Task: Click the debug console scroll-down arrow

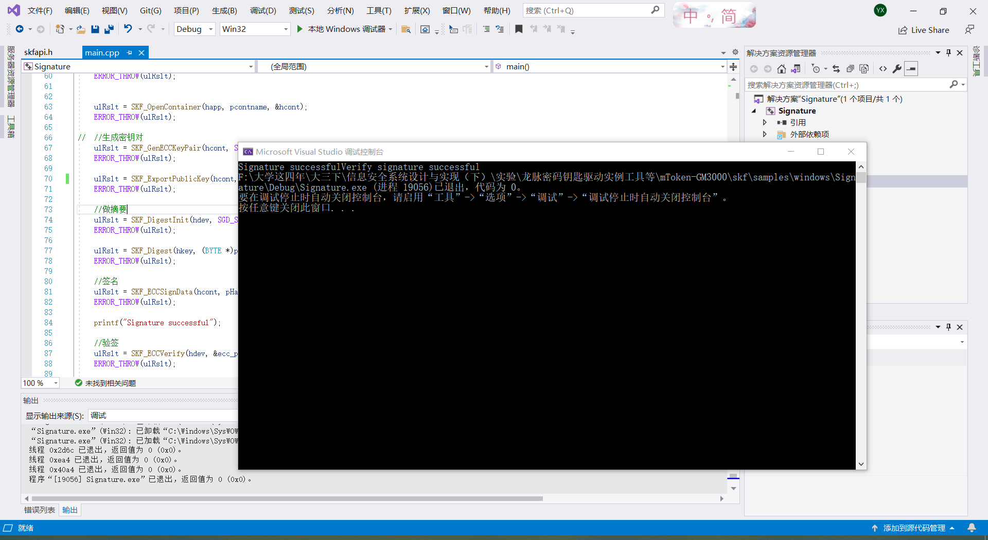Action: 861,464
